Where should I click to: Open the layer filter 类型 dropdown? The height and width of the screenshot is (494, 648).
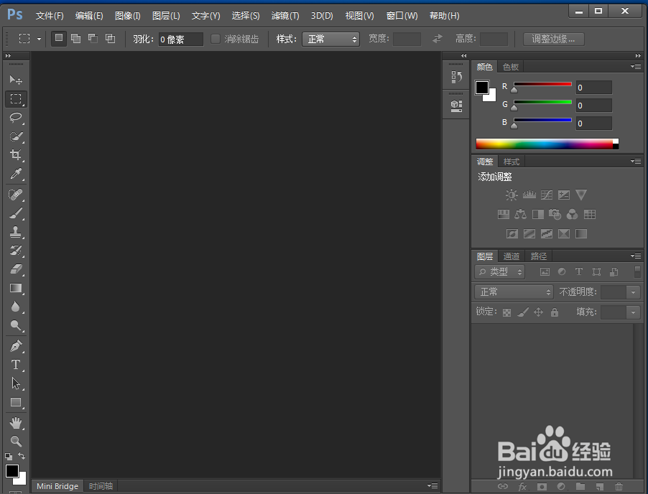pyautogui.click(x=499, y=271)
